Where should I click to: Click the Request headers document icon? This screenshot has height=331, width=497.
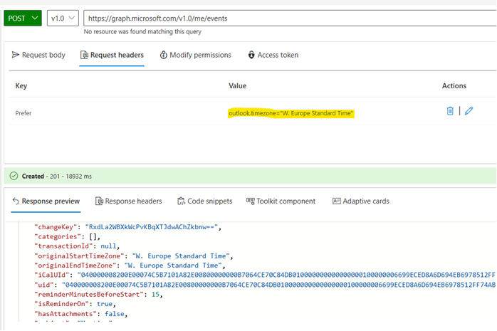tap(84, 55)
